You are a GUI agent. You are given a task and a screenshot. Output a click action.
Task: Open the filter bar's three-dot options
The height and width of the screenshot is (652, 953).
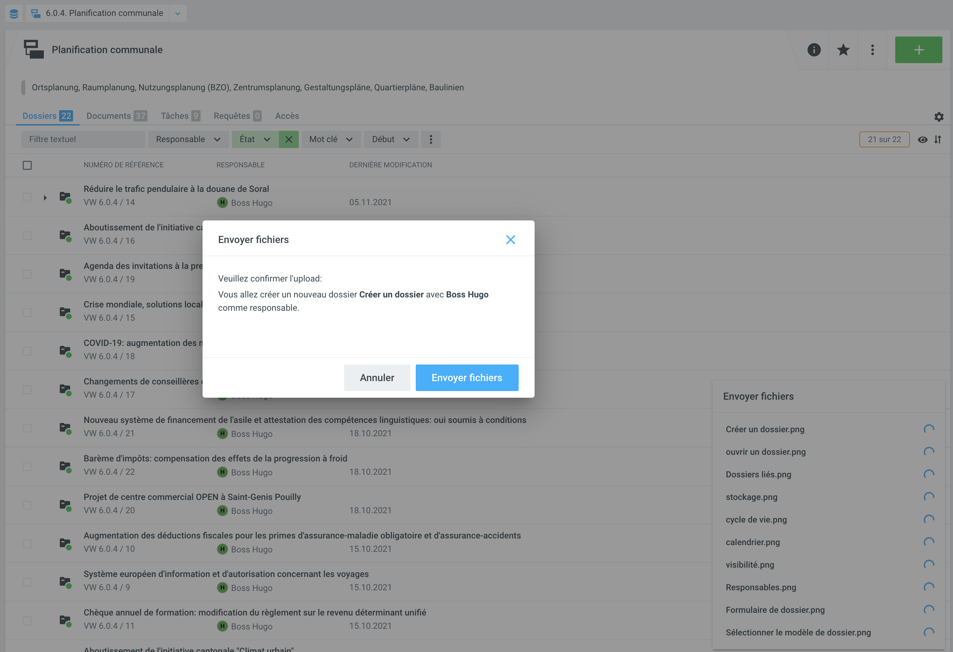tap(431, 139)
